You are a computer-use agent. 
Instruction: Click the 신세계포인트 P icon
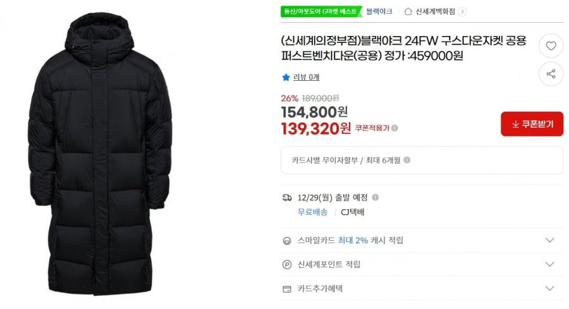286,265
